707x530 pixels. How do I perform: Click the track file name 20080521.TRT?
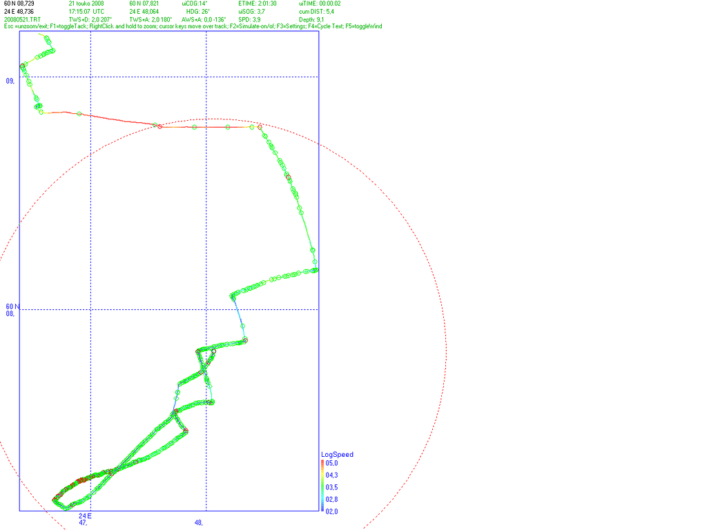[x=22, y=20]
